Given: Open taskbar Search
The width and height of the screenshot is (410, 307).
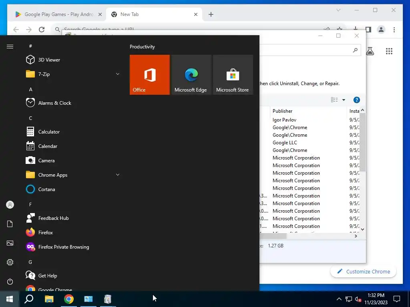Looking at the screenshot, I should [29, 299].
